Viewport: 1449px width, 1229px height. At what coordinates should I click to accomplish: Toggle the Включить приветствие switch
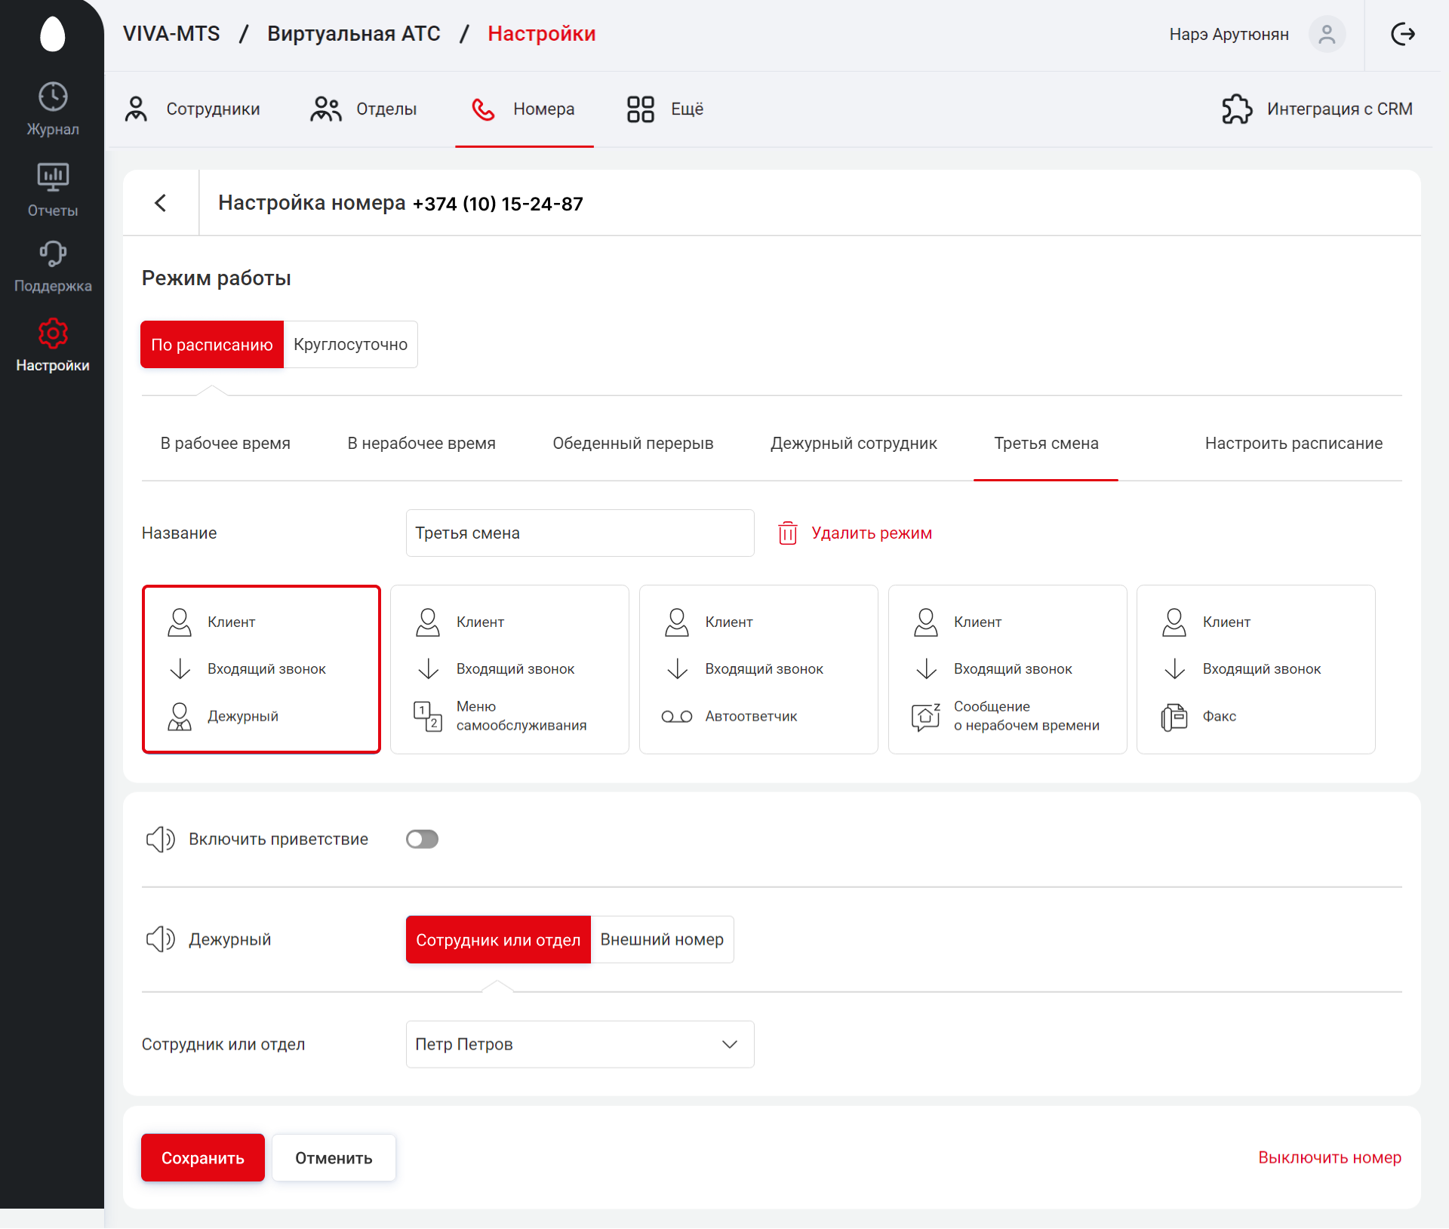click(x=422, y=839)
